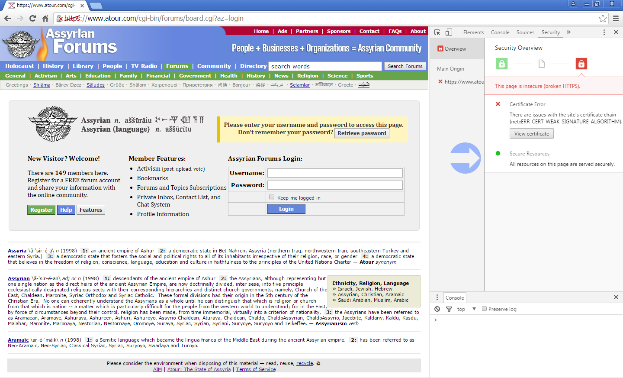The height and width of the screenshot is (378, 623).
Task: Click the Atour: The State of Assyria link
Action: pos(199,369)
